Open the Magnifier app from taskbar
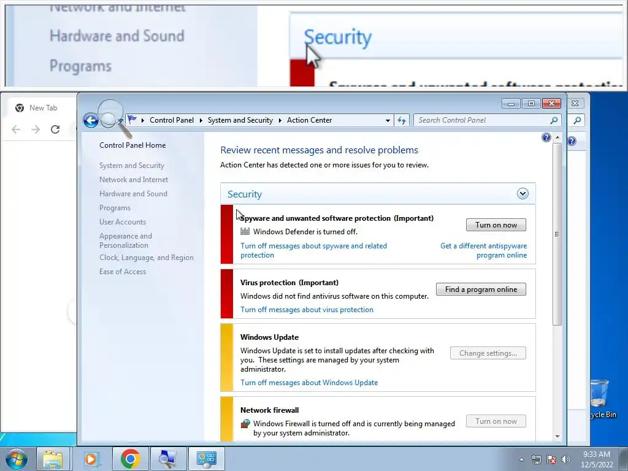Viewport: 628px width, 471px height. point(168,459)
